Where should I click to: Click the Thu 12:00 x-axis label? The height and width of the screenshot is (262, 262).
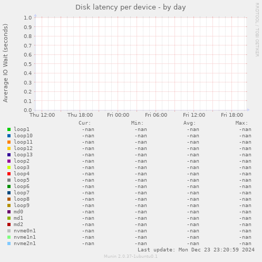42,115
